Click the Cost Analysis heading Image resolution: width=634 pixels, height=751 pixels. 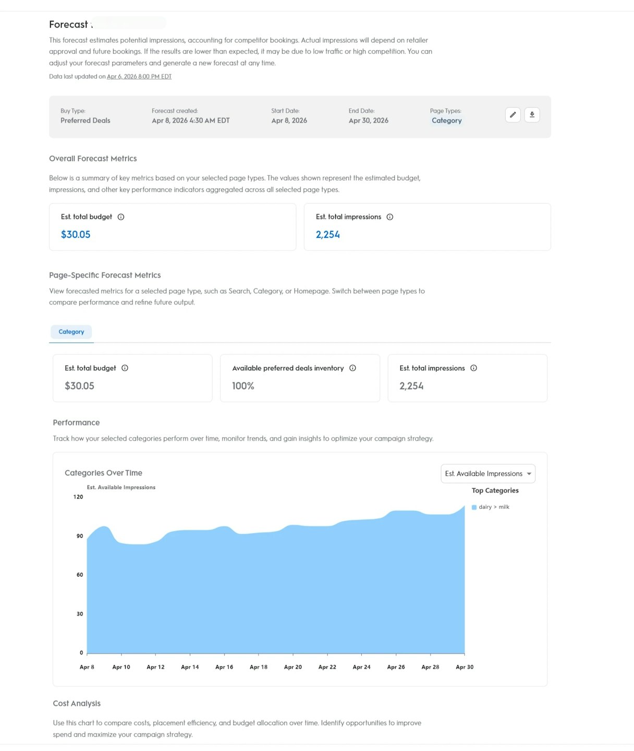(x=77, y=704)
